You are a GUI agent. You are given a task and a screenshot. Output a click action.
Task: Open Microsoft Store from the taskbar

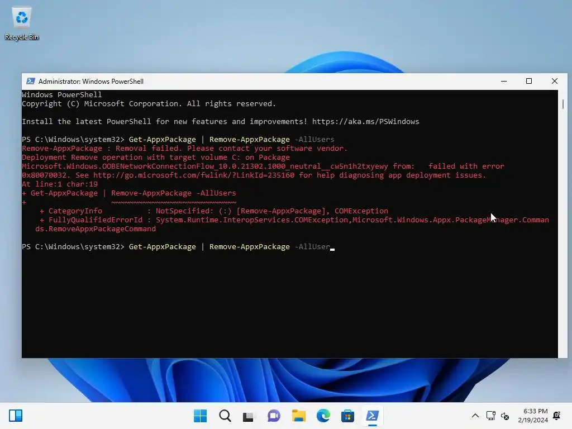click(x=347, y=416)
